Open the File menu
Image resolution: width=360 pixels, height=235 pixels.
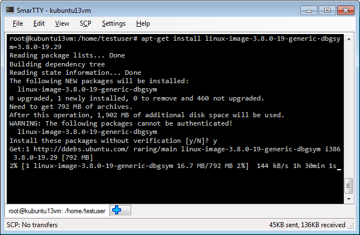point(18,23)
